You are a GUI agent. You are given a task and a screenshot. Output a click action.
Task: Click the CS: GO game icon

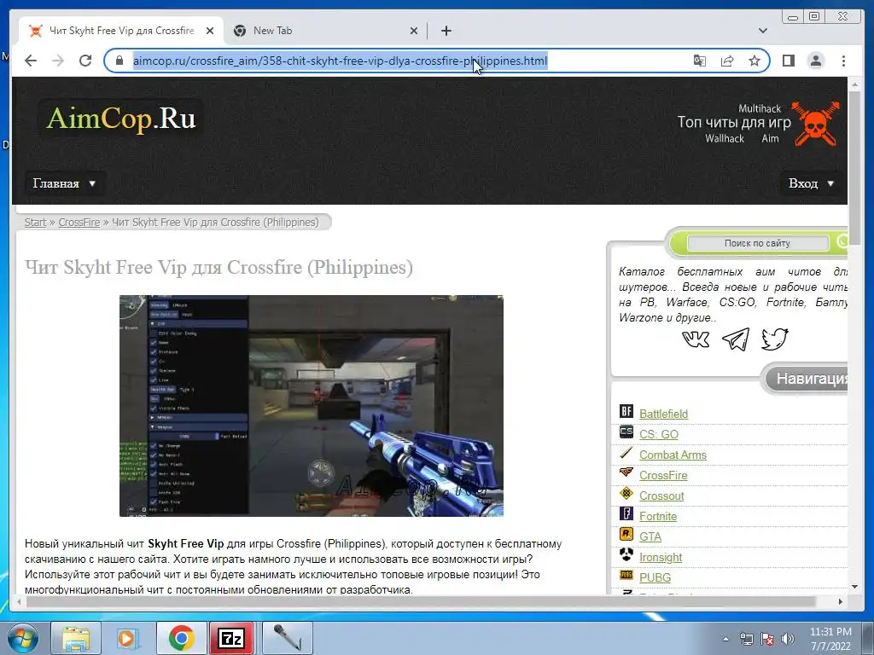[x=626, y=432]
